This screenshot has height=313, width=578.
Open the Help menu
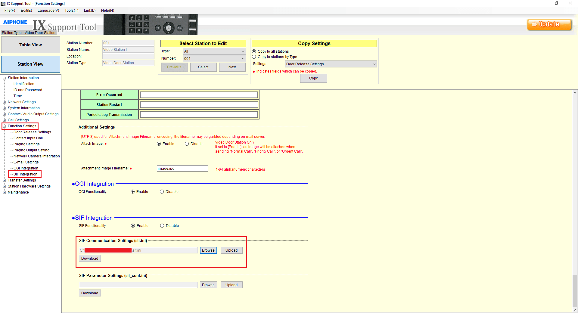[107, 11]
